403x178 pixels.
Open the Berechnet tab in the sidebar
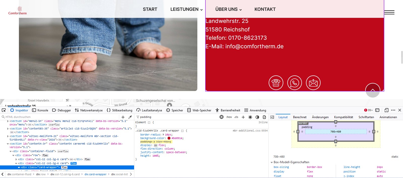pyautogui.click(x=299, y=117)
